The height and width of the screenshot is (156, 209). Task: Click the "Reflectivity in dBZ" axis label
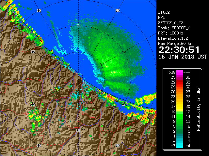[x=199, y=109]
